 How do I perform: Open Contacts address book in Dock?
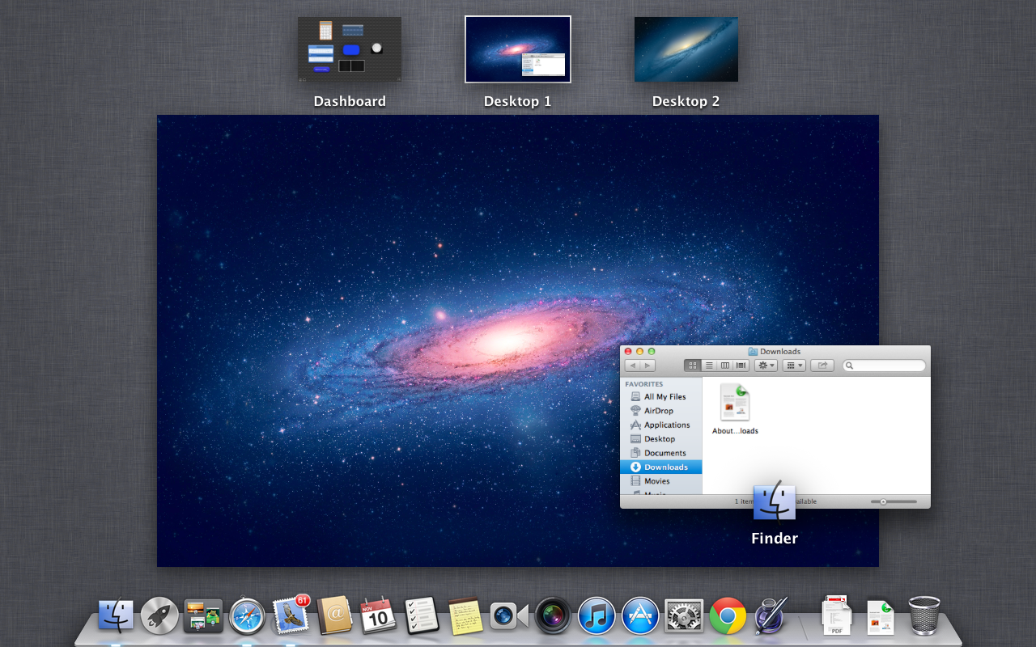click(334, 616)
